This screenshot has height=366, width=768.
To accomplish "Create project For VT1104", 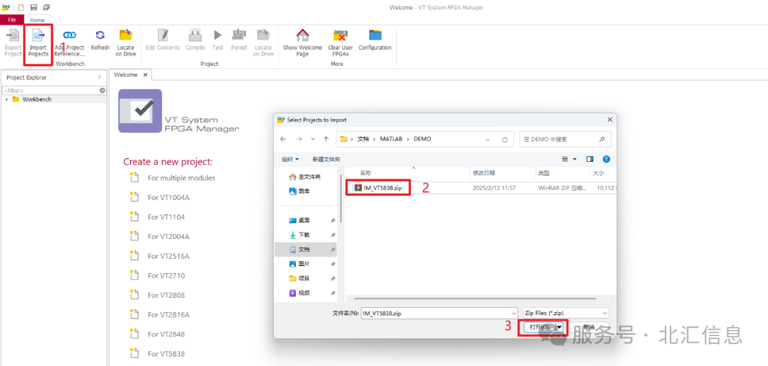I will [166, 217].
